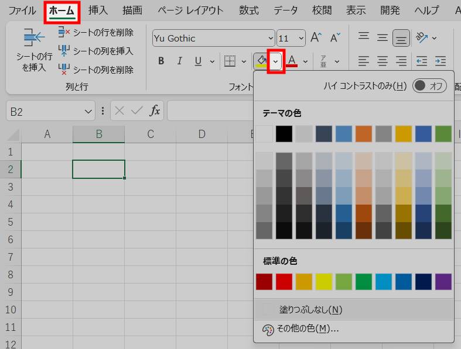This screenshot has width=461, height=349.
Task: Align text to the bottom
Action: [401, 38]
